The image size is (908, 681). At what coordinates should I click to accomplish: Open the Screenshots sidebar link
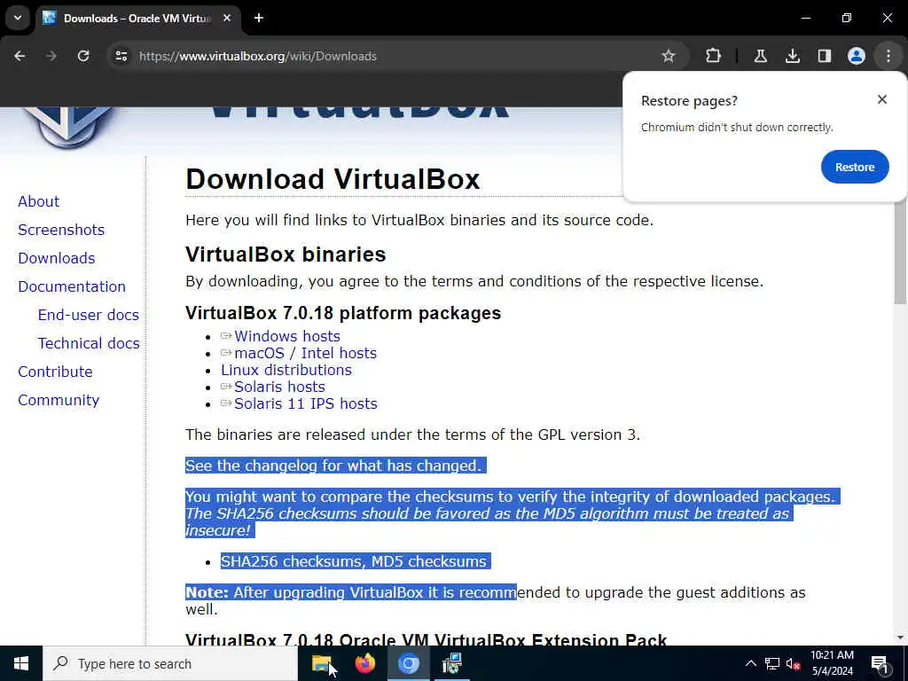[61, 230]
